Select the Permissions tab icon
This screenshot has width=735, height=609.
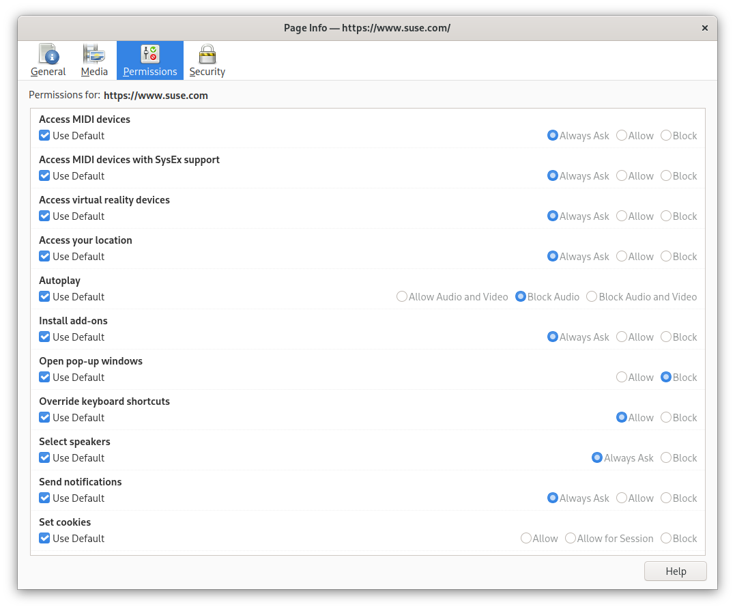point(150,54)
